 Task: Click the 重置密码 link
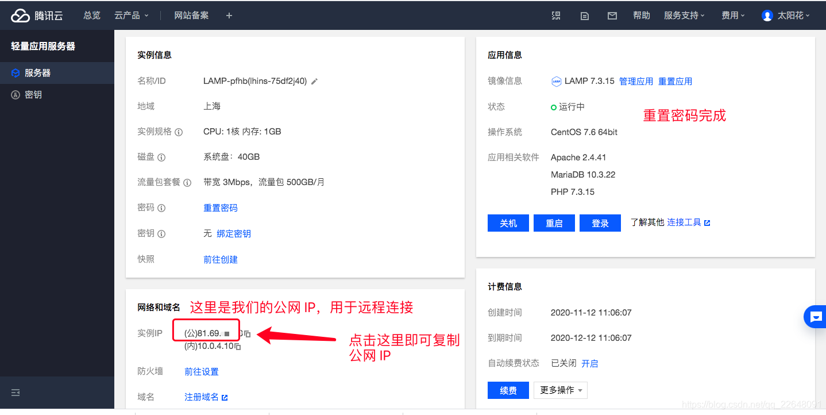coord(221,208)
